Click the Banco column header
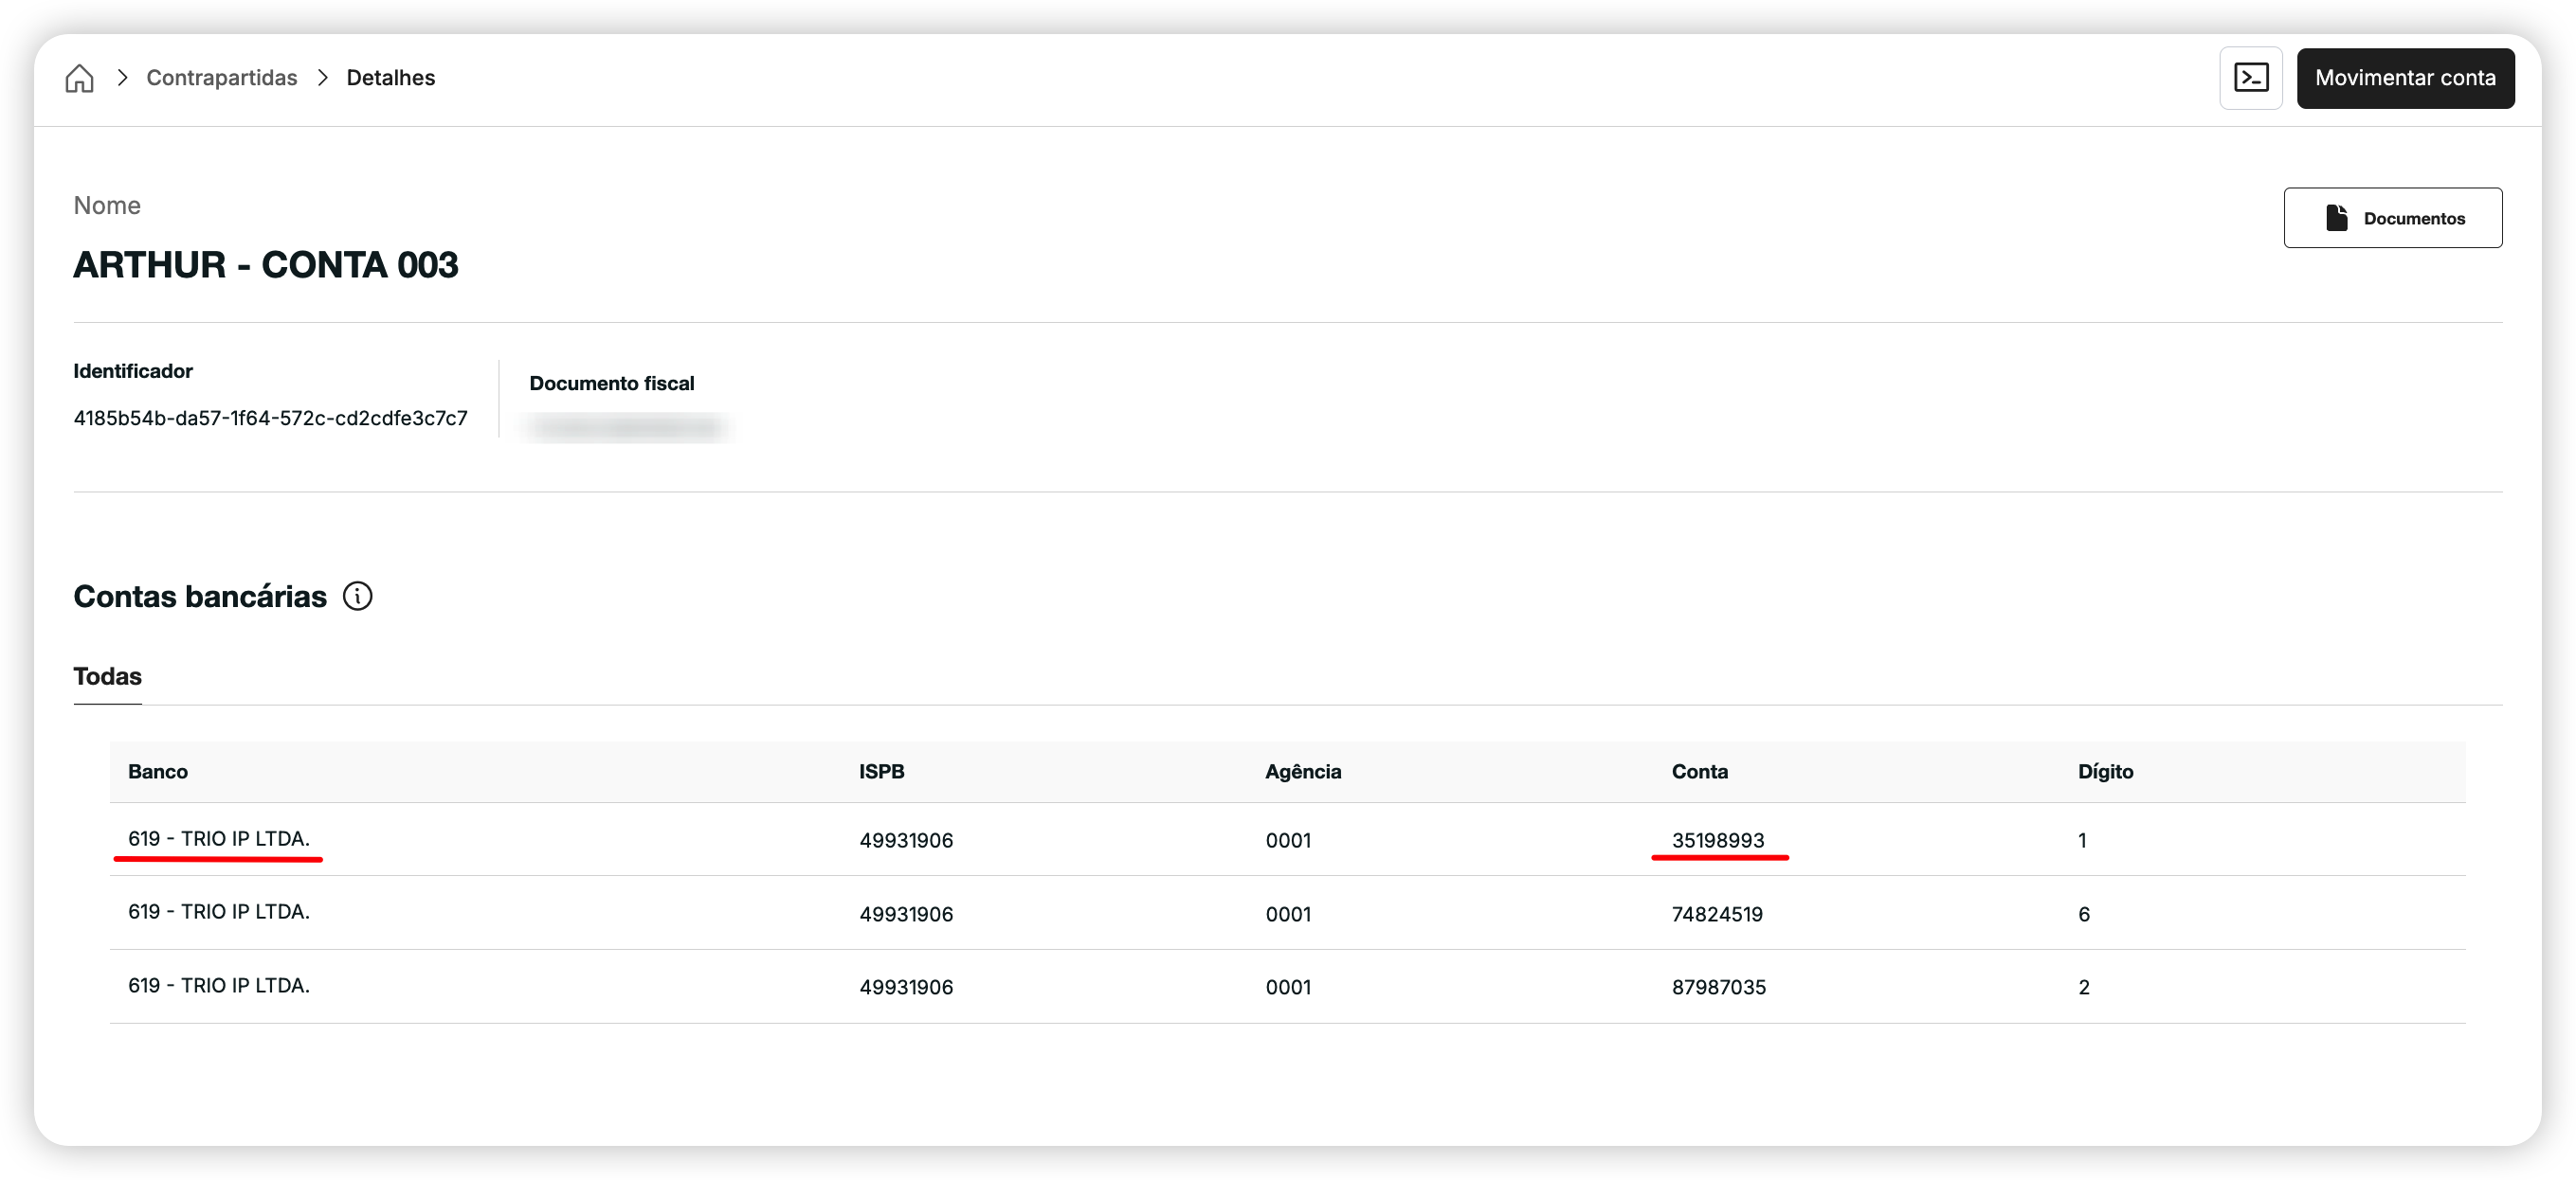This screenshot has height=1180, width=2576. (158, 771)
